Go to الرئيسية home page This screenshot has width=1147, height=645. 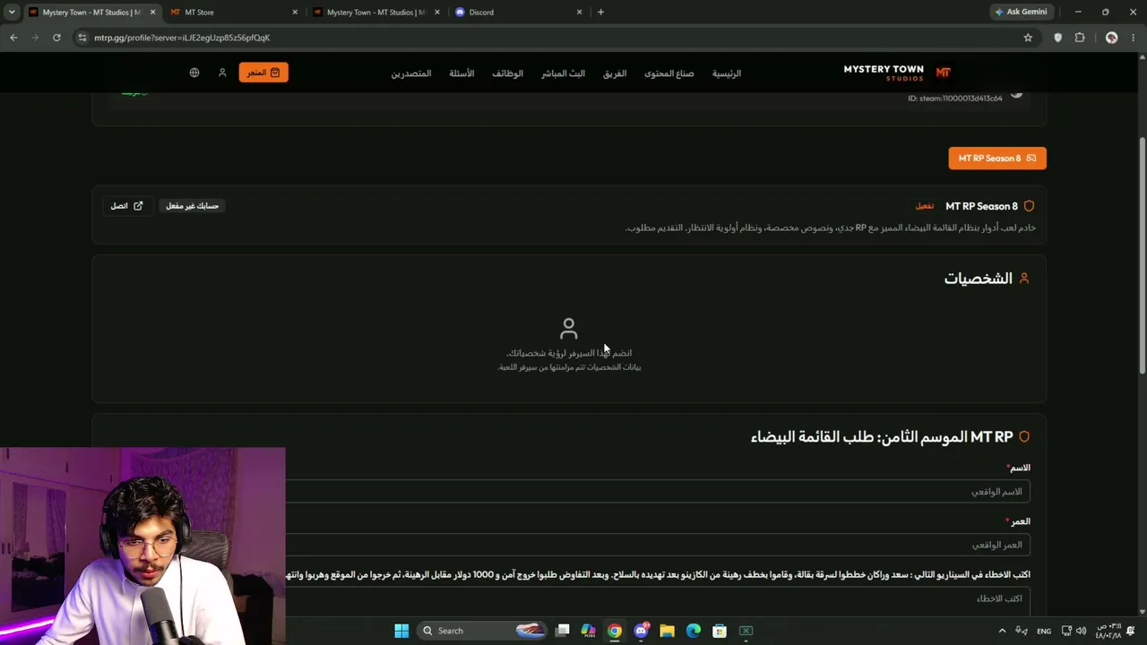click(x=727, y=73)
